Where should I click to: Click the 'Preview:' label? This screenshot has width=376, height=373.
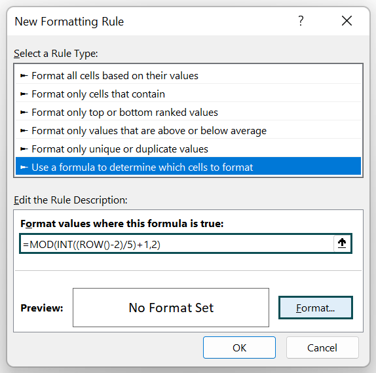click(x=42, y=308)
